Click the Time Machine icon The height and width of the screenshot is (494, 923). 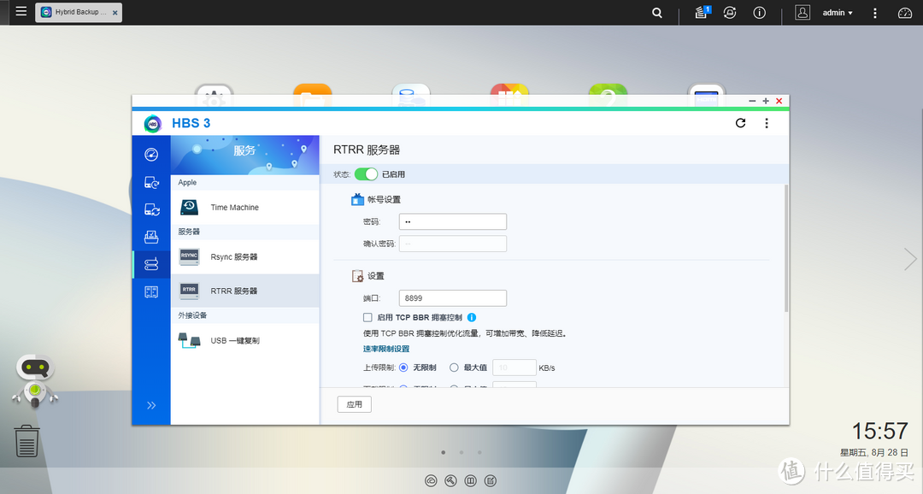[x=189, y=207]
